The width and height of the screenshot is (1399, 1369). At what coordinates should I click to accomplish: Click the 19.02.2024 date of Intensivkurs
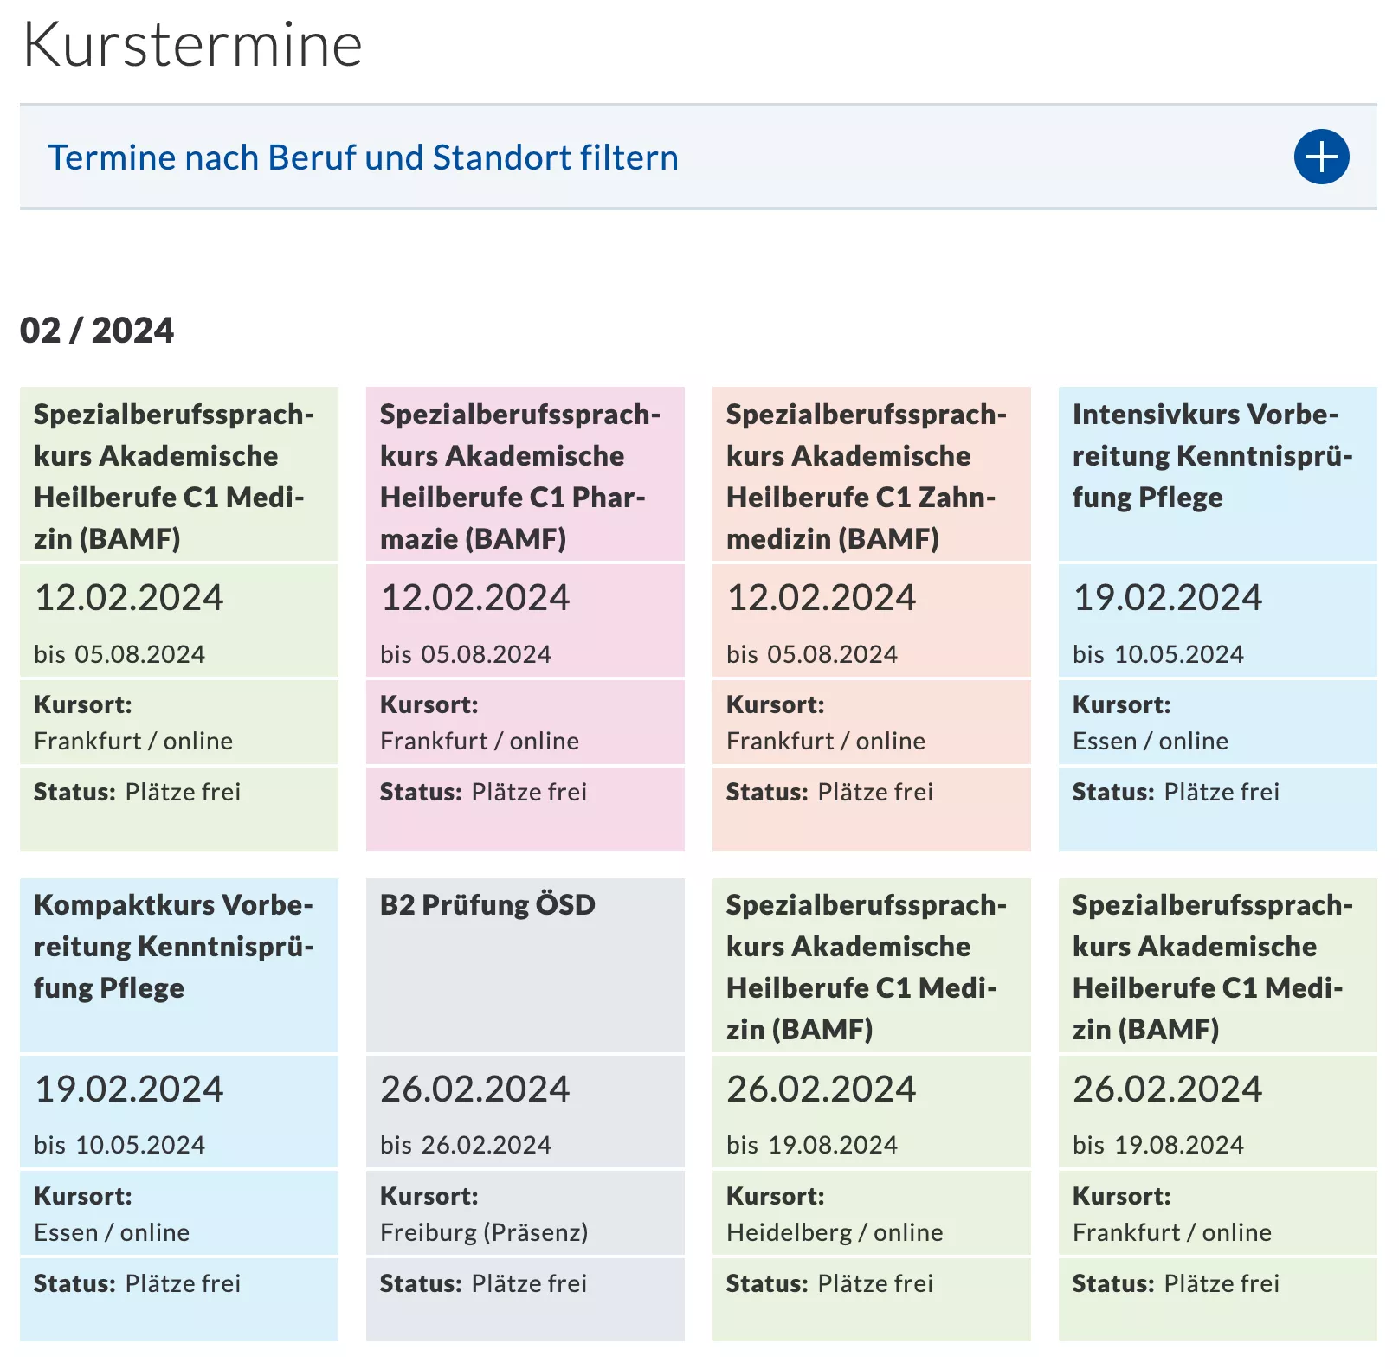pyautogui.click(x=1168, y=598)
